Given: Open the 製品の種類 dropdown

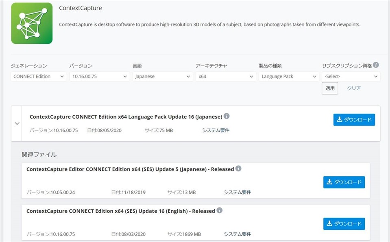Looking at the screenshot, I should coord(288,76).
